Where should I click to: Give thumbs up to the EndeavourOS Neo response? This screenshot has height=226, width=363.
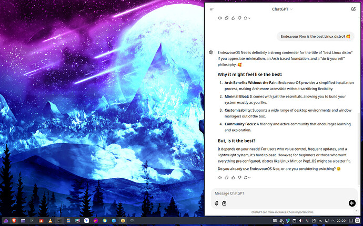click(233, 178)
